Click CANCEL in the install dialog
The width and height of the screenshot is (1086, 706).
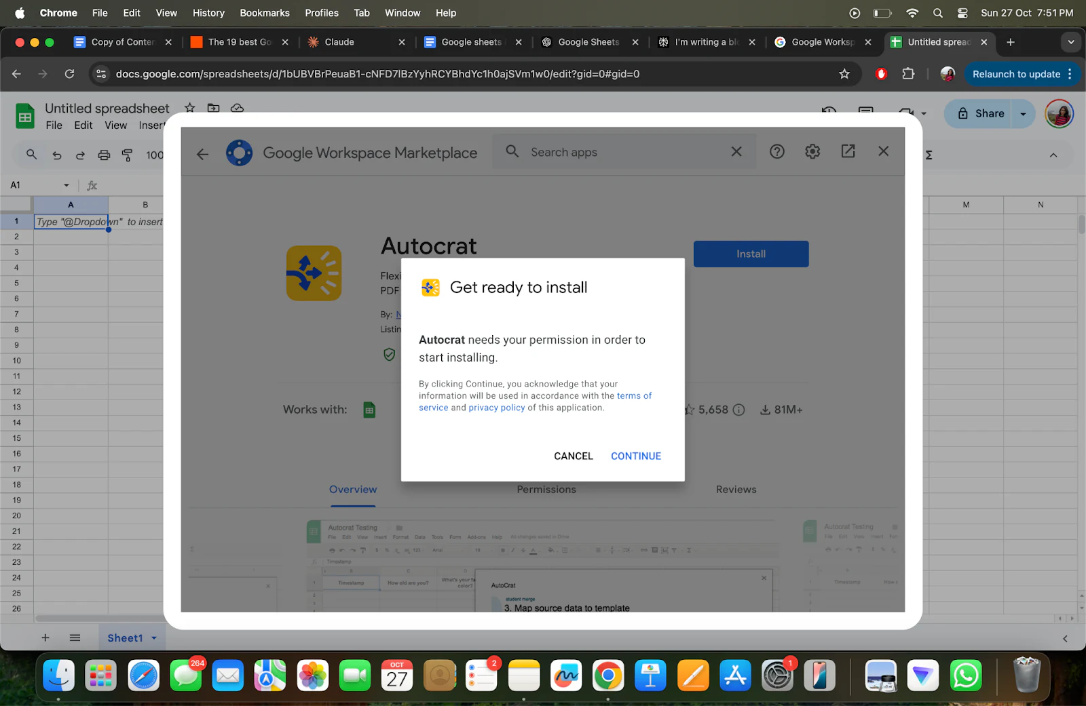pos(573,456)
